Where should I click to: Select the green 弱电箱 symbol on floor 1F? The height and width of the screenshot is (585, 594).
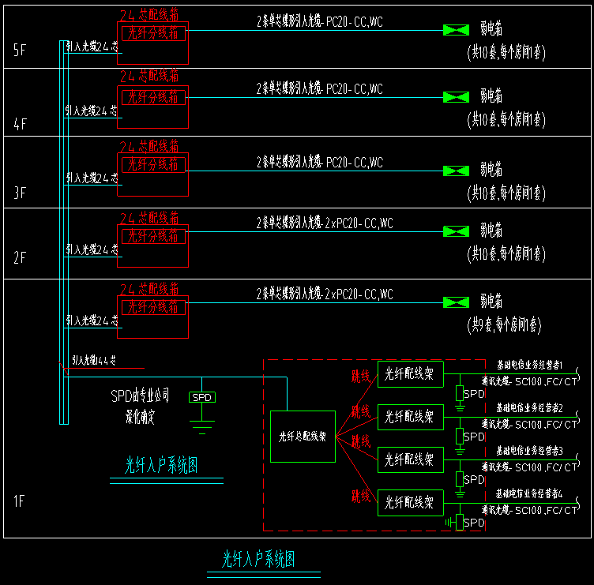point(456,302)
